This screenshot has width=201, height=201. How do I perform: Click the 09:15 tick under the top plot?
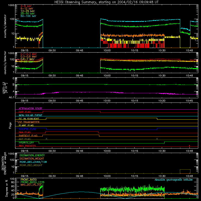pyautogui.click(x=25, y=51)
